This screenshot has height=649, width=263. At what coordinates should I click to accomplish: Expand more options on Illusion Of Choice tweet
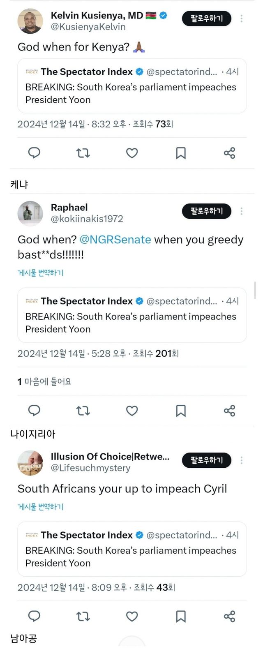click(x=242, y=460)
